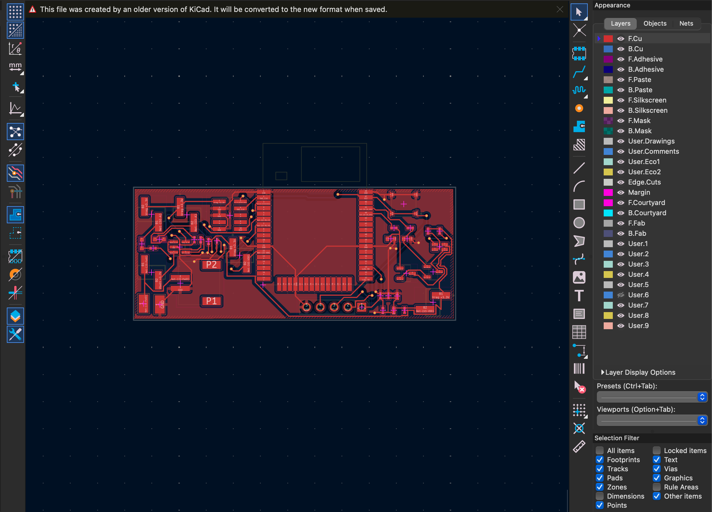The height and width of the screenshot is (512, 712).
Task: Open the Presets dropdown
Action: point(652,397)
